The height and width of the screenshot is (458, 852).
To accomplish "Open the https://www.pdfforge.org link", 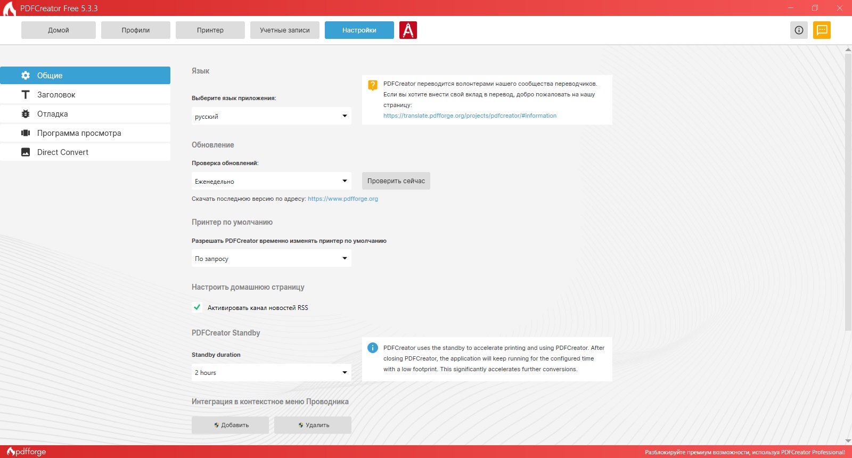I will click(x=343, y=199).
